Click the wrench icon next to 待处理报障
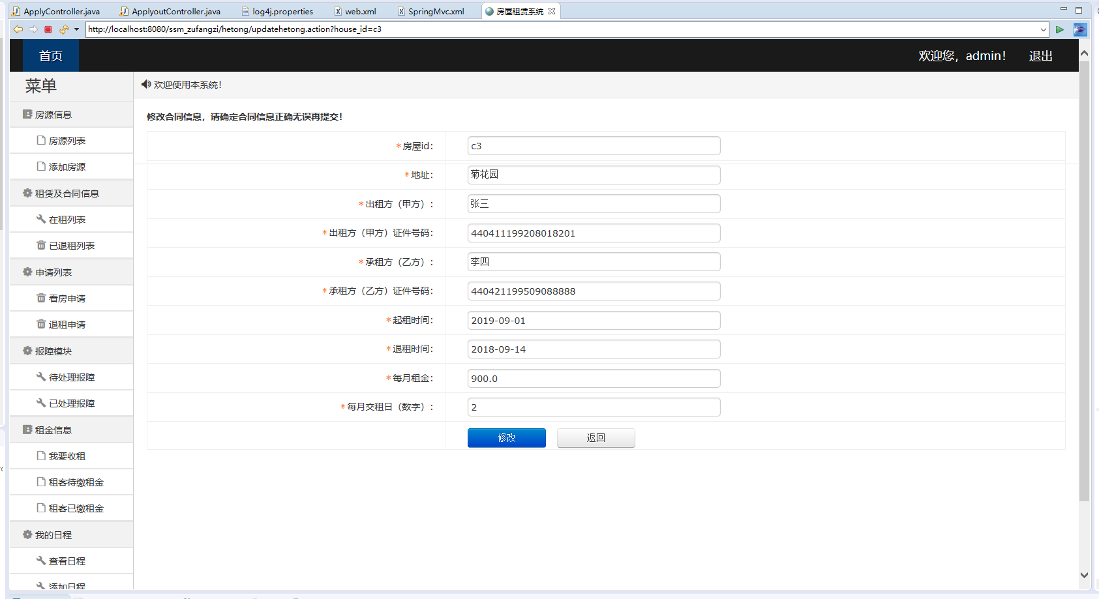Viewport: 1099px width, 599px height. pos(40,377)
